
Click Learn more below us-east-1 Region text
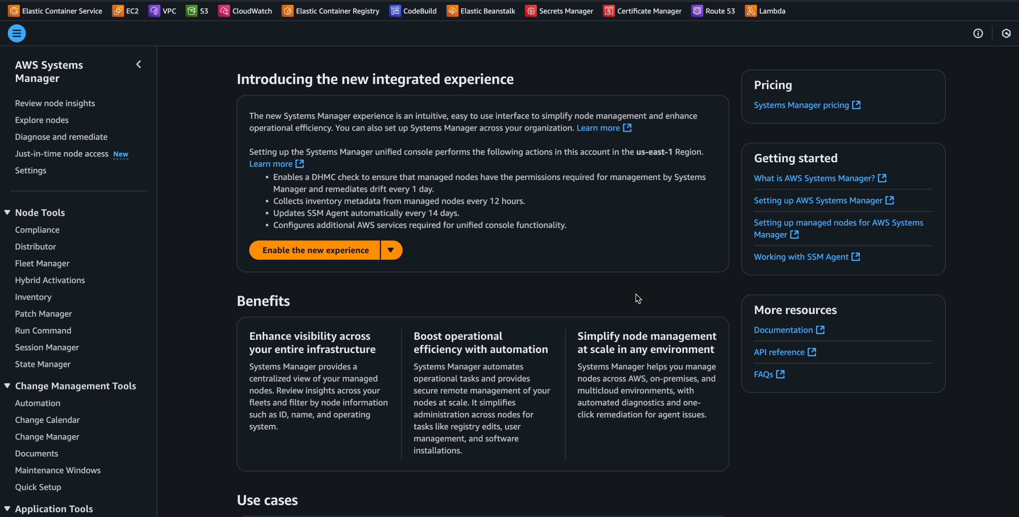point(276,164)
